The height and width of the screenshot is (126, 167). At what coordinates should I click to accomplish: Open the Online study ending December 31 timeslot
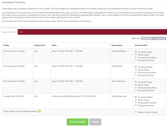tap(74, 96)
